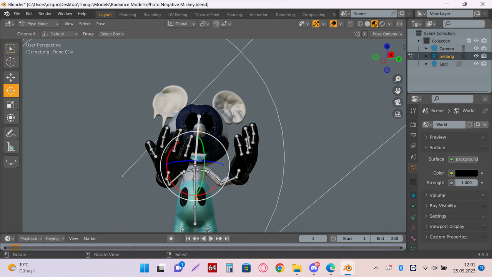Uncheck Collection exclude checkbox
Screen dimensions: 492x277
coord(469,41)
